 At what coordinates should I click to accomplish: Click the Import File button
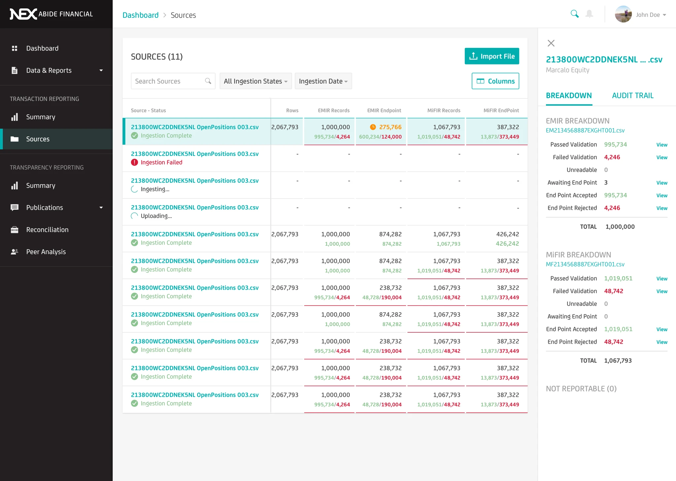tap(491, 56)
